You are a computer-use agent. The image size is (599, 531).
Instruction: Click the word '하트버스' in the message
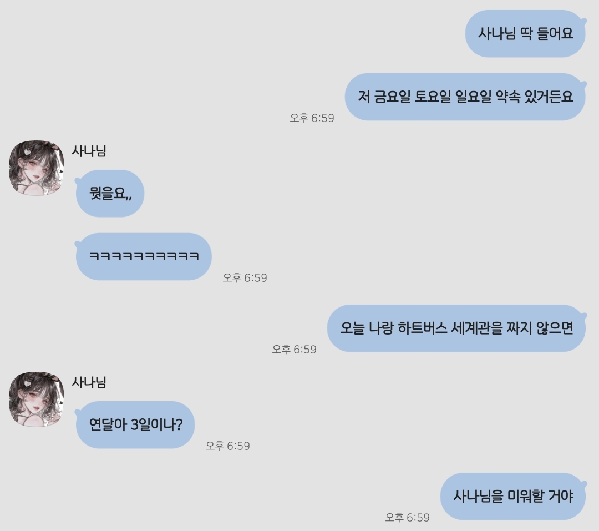click(x=422, y=328)
